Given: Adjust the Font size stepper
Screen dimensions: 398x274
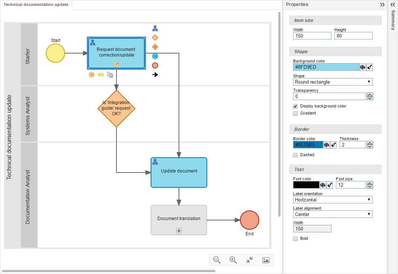Looking at the screenshot, I should coord(370,185).
